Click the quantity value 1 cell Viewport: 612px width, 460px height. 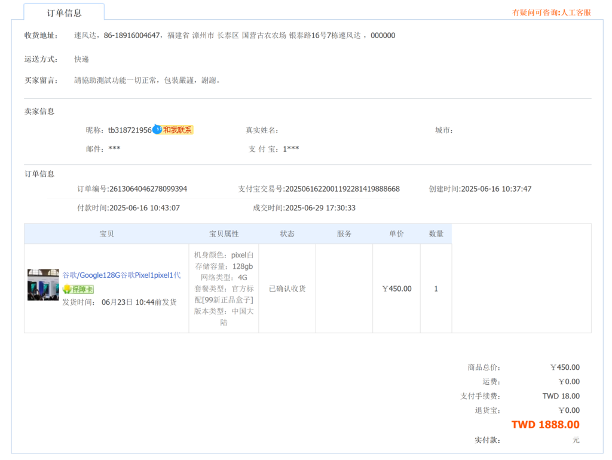tap(436, 289)
